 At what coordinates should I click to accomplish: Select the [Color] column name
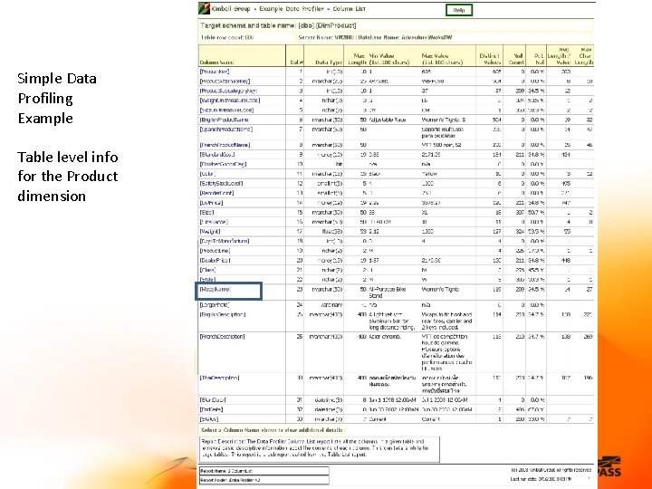(207, 174)
